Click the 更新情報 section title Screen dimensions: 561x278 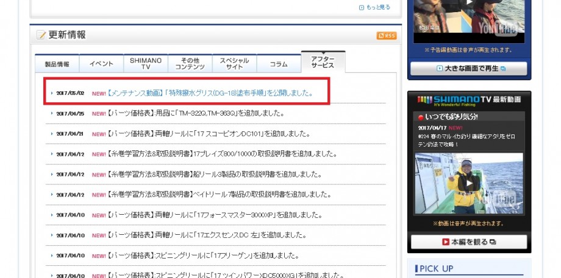pyautogui.click(x=67, y=35)
